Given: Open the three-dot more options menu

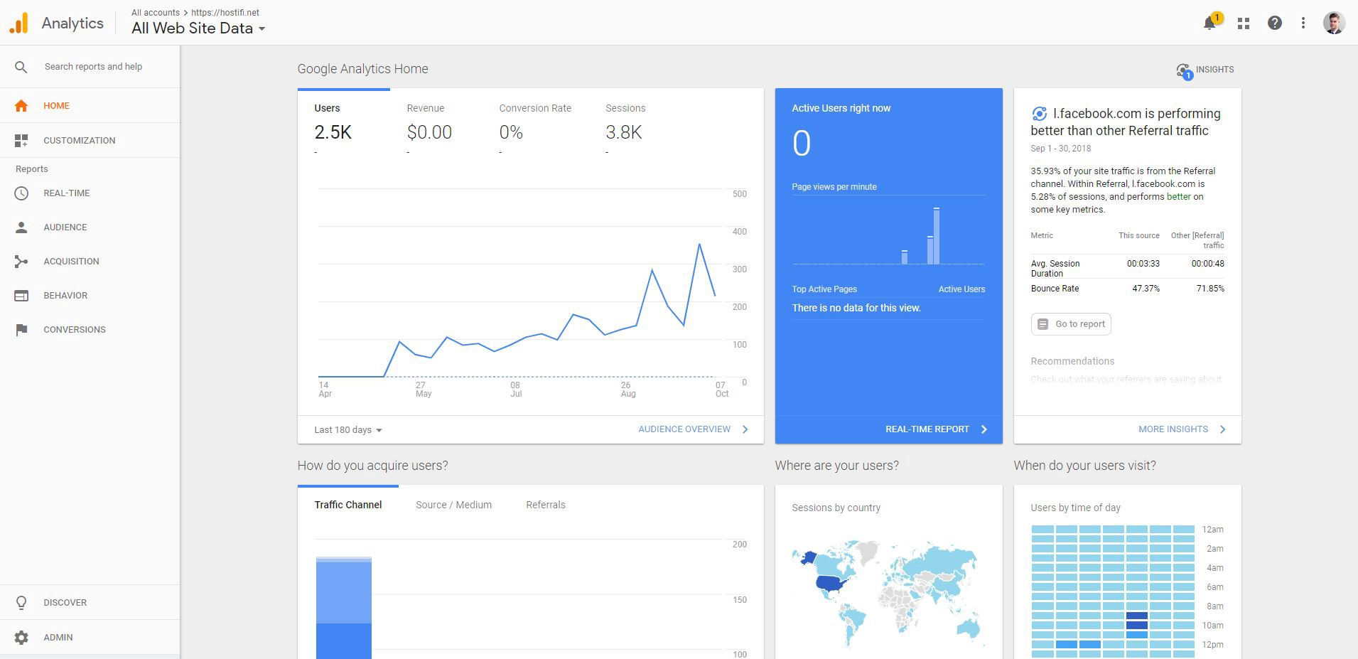Looking at the screenshot, I should click(1303, 23).
